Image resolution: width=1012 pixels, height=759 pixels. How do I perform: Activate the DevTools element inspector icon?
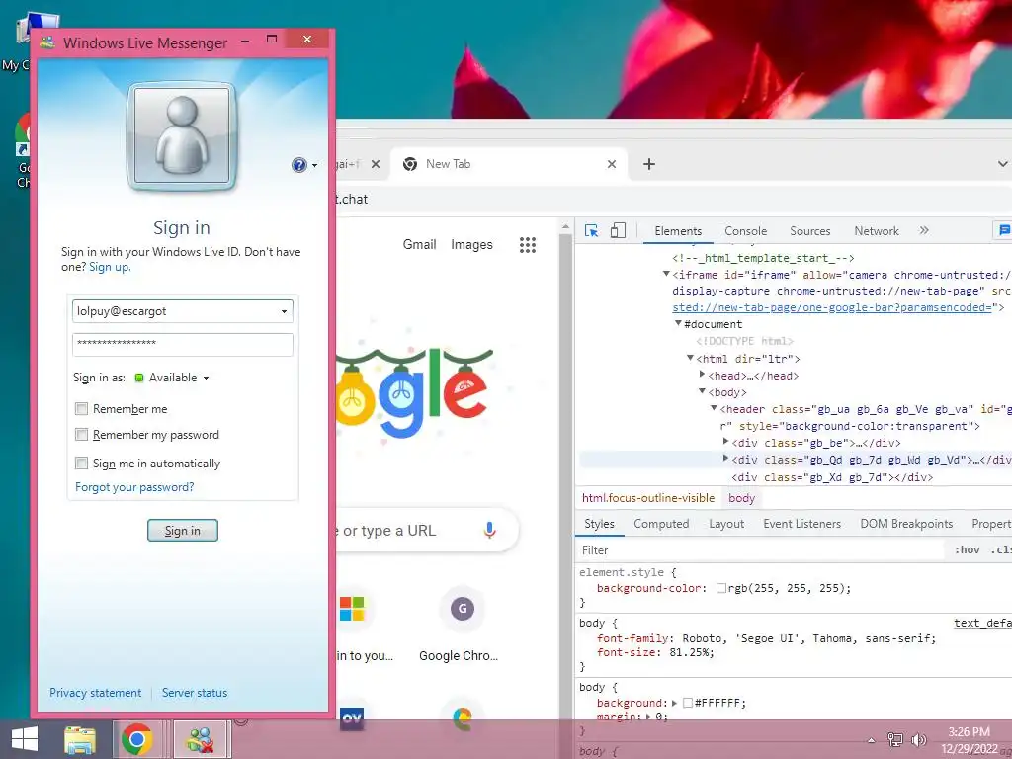pos(591,231)
